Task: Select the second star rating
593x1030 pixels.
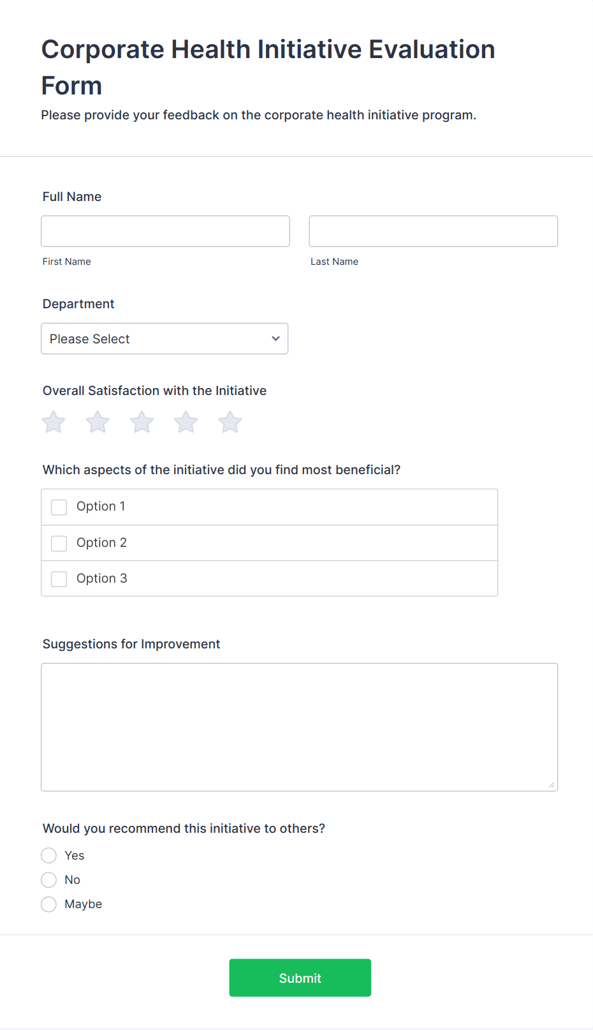Action: point(98,422)
